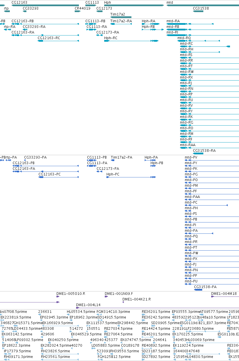Click BAC end DME1-004K21.R label
The height and width of the screenshot is (361, 239).
coord(137,299)
